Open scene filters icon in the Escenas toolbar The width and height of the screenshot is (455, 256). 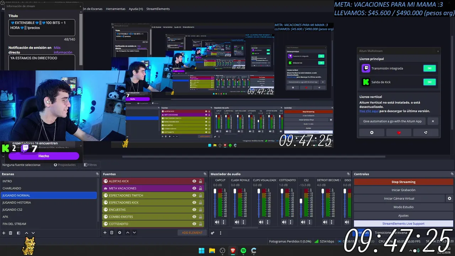pyautogui.click(x=18, y=233)
